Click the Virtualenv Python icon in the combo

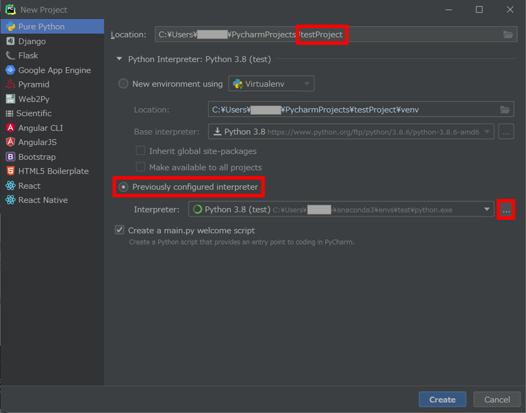point(238,84)
